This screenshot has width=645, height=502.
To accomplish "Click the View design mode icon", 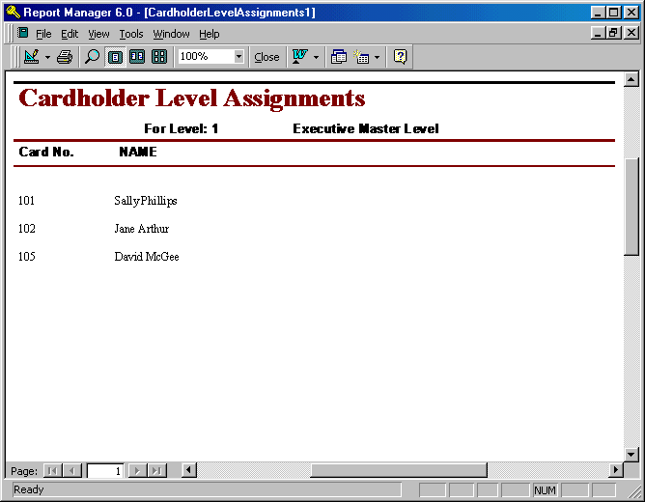I will [31, 57].
